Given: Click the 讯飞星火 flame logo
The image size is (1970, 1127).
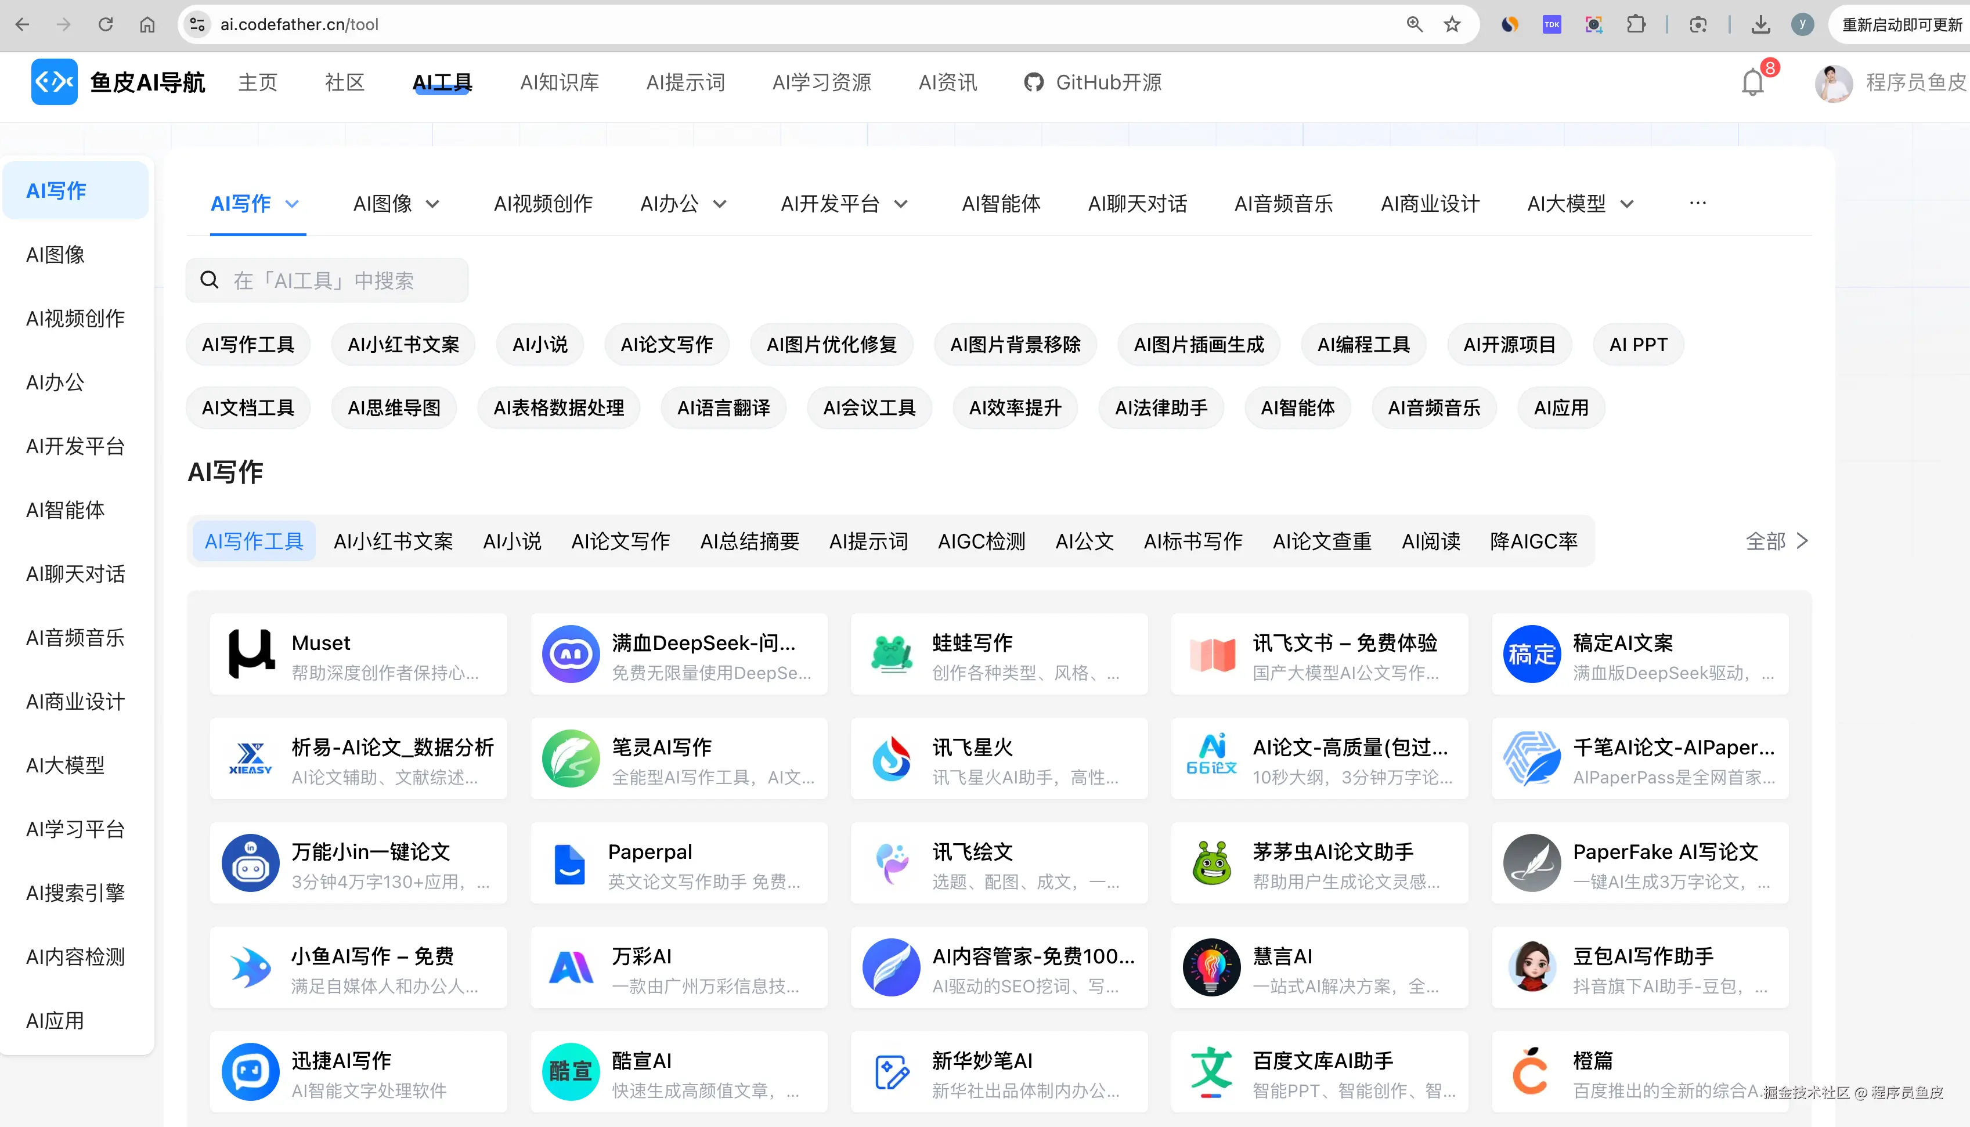Looking at the screenshot, I should [x=892, y=758].
